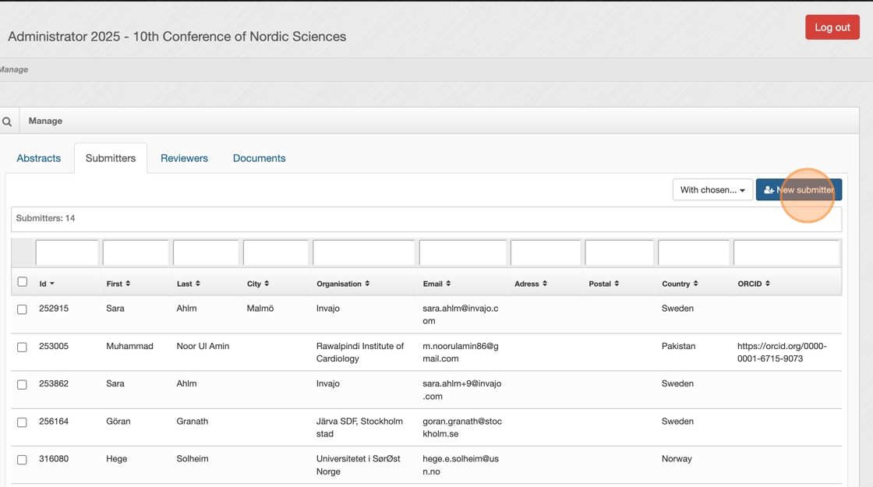Sort by Postal column arrows

point(617,284)
